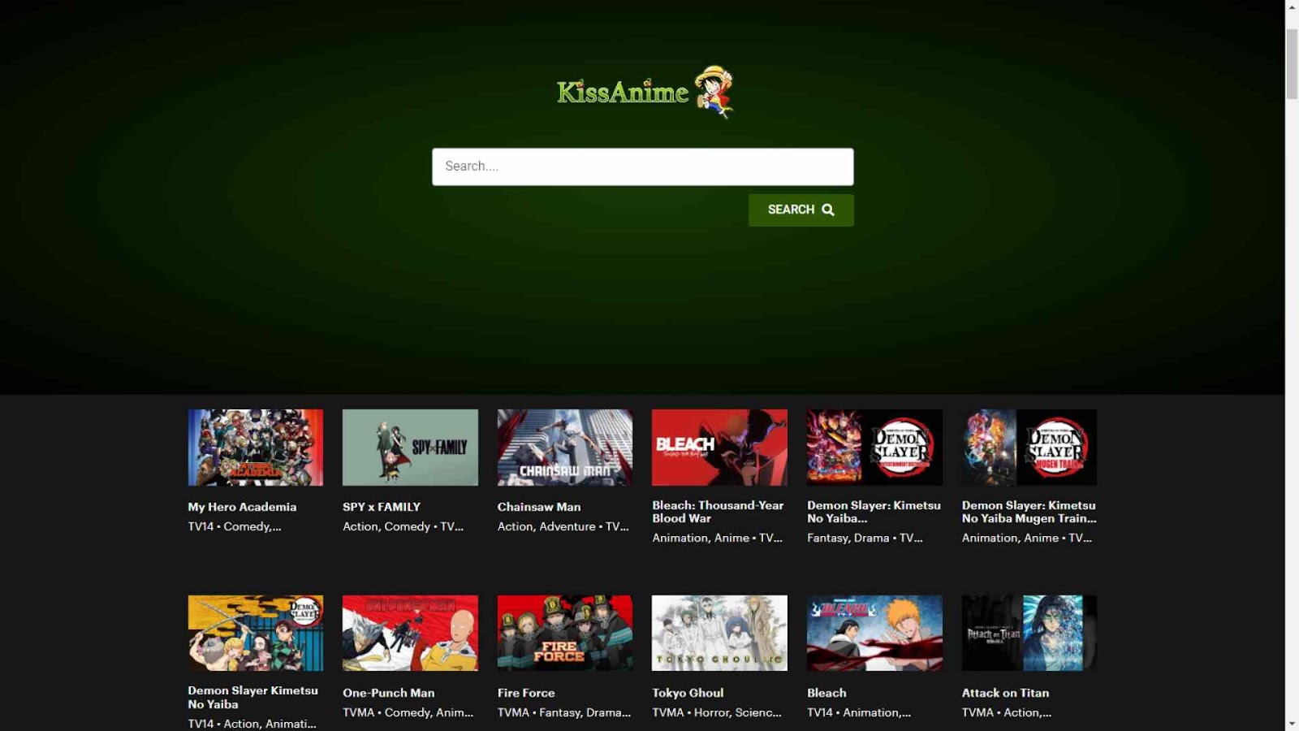Click the scrollbar down arrow
The width and height of the screenshot is (1299, 731).
[1292, 724]
